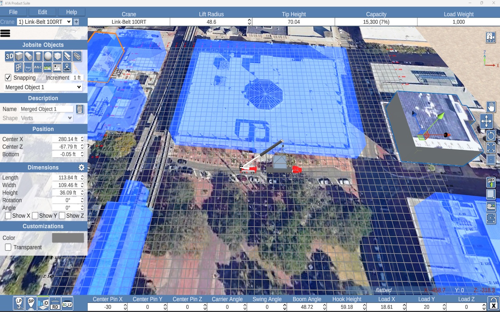Enable the Show X checkbox
Screen dimensions: 500x312
point(8,216)
